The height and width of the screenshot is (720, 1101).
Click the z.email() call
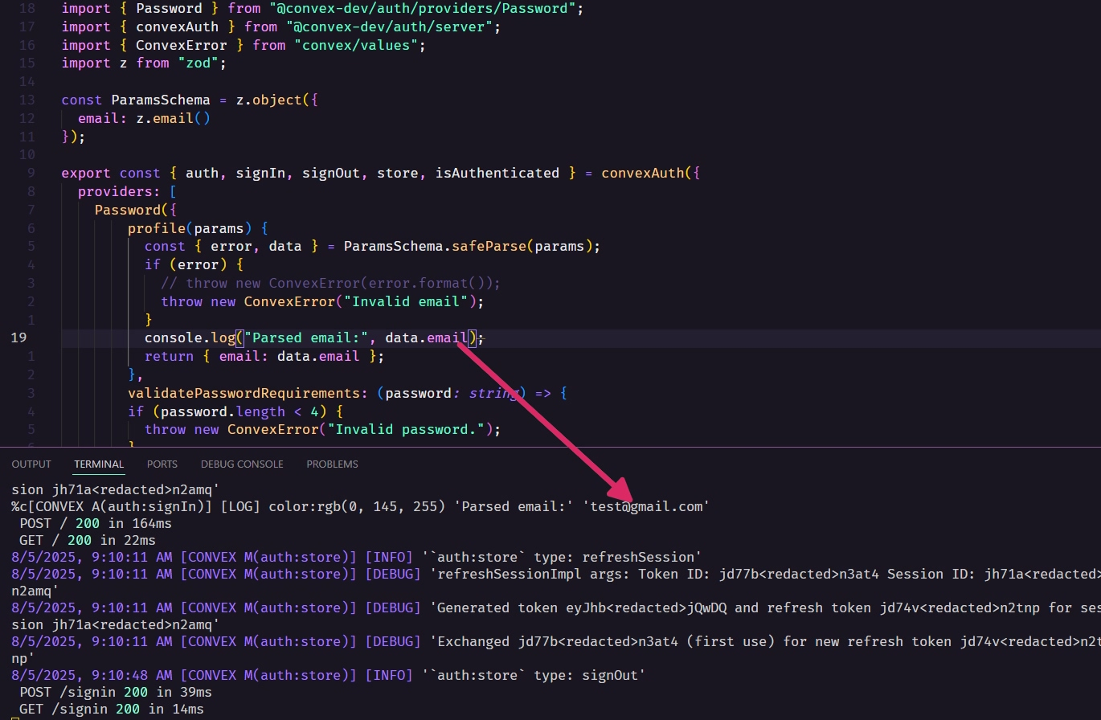point(173,119)
